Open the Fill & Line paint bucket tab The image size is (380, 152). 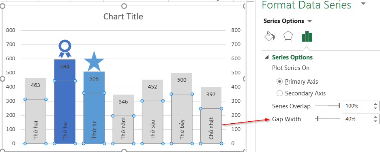270,36
